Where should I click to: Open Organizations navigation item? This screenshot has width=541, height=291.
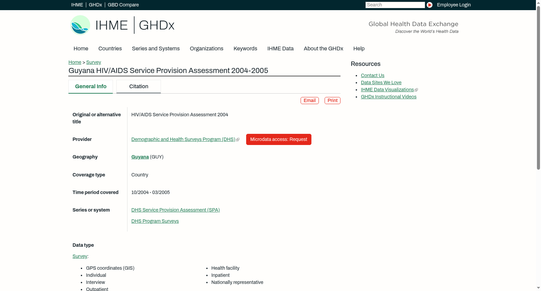pyautogui.click(x=207, y=49)
